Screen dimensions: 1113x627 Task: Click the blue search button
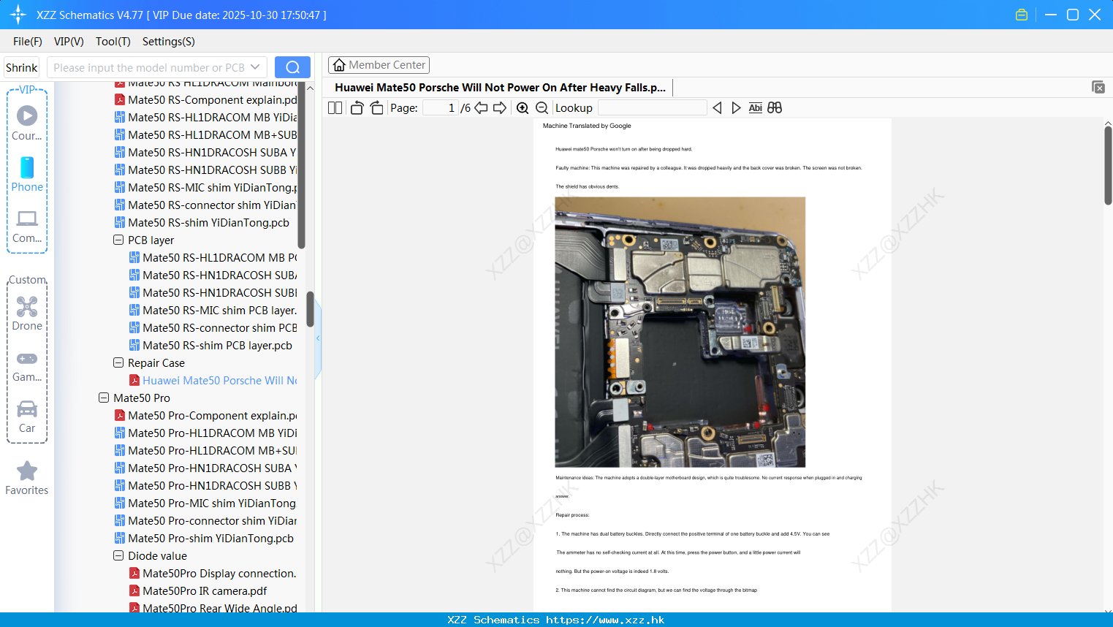[292, 67]
